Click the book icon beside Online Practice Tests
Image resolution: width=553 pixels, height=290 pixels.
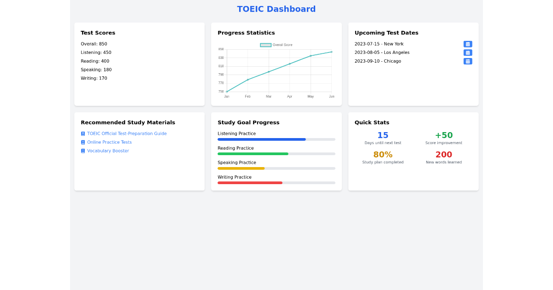click(83, 142)
